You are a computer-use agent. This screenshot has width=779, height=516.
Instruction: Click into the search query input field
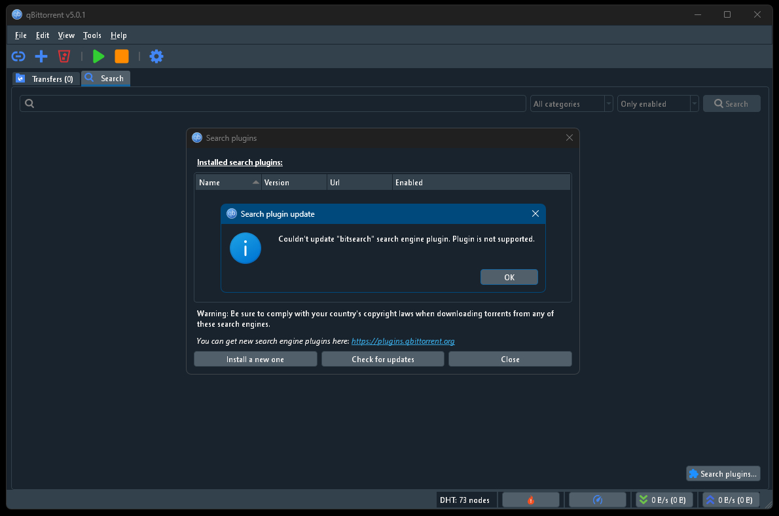coord(273,103)
